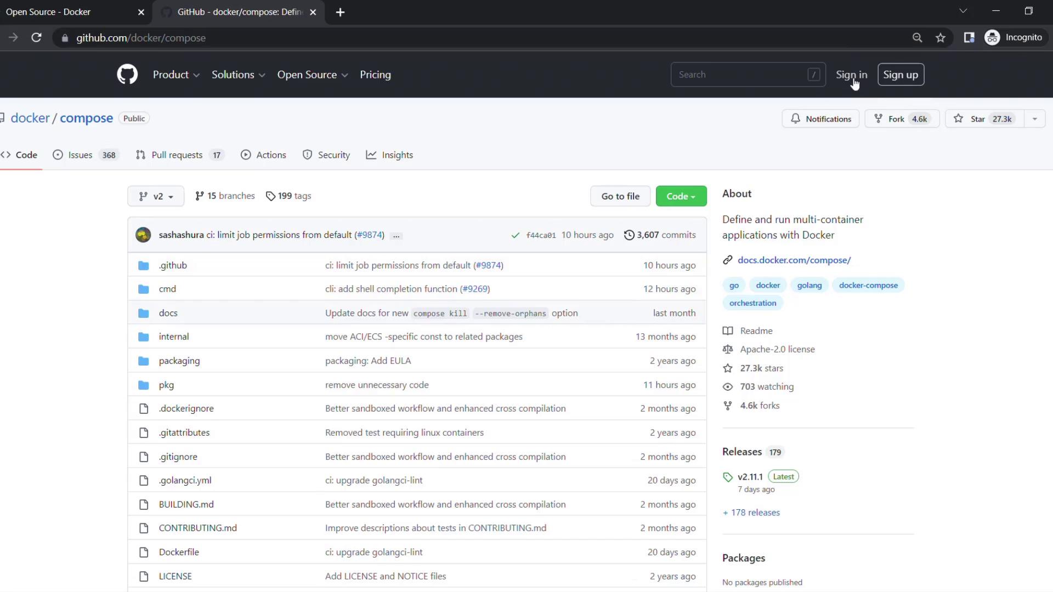Open the Notifications bell button
This screenshot has height=592, width=1053.
pos(820,119)
